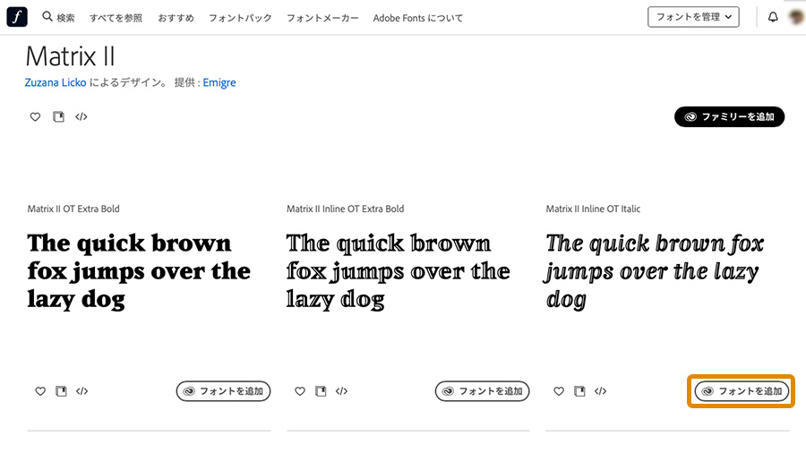Open the Zuzana Licko designer link

coord(57,83)
